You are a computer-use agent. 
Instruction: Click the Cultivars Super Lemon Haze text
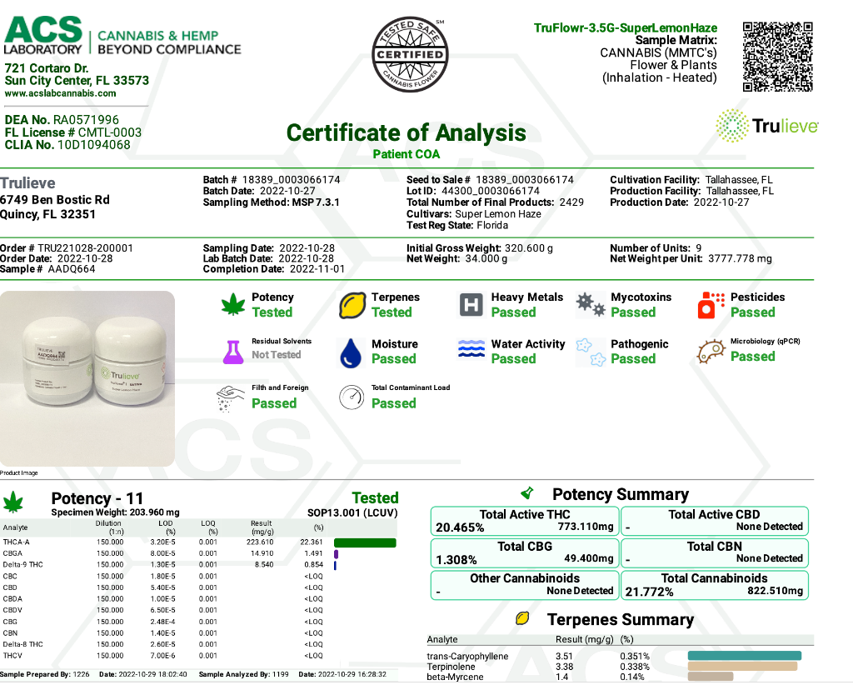pos(474,214)
